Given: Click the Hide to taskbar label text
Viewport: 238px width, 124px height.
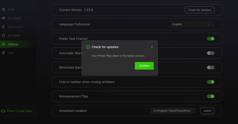Looking at the screenshot, I should tap(87, 82).
